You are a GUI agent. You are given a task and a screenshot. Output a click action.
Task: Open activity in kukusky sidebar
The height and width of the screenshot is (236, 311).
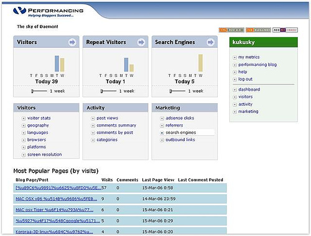(x=245, y=104)
